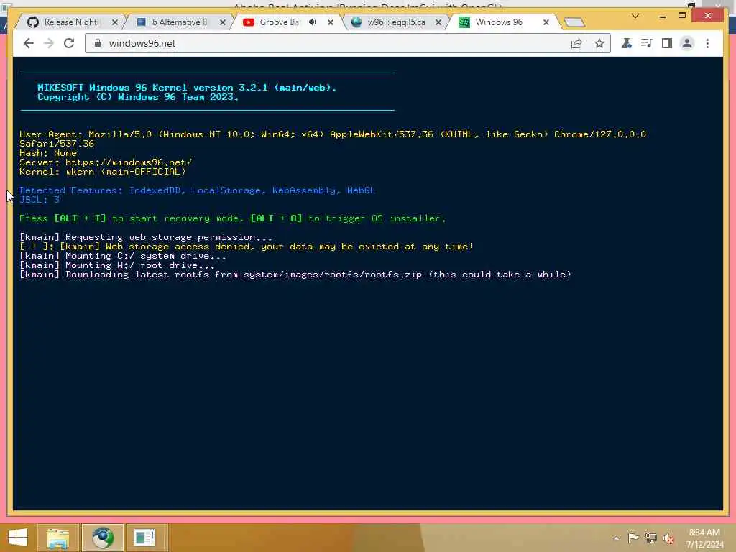Screen dimensions: 736x552
Task: Click the 'Mounting C:/ system drive...' line
Action: [122, 256]
